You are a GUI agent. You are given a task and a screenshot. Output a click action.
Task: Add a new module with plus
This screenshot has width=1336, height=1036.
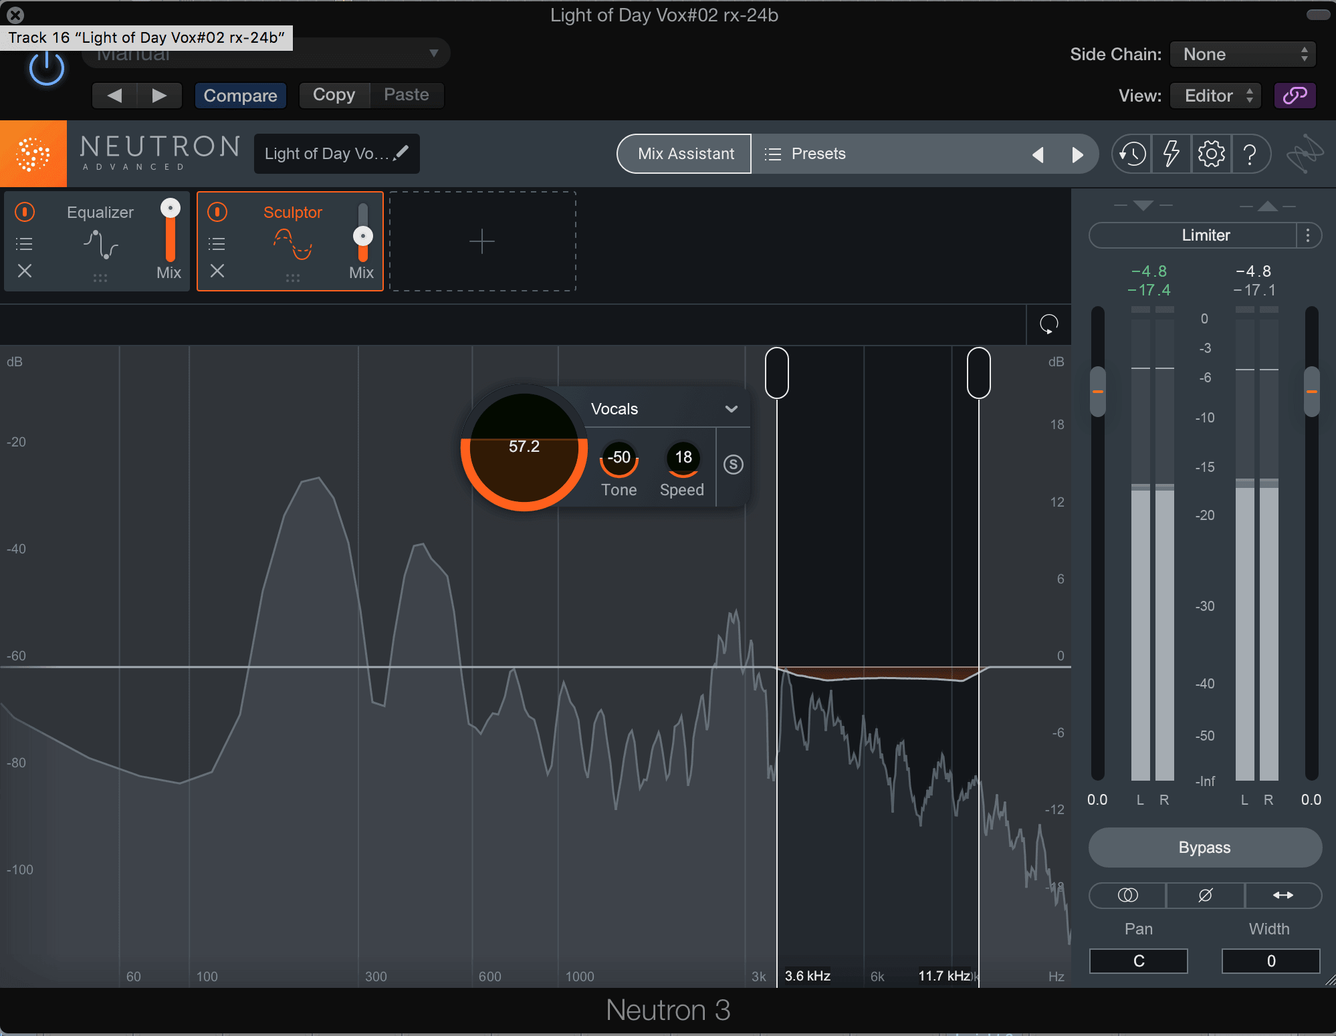point(482,241)
